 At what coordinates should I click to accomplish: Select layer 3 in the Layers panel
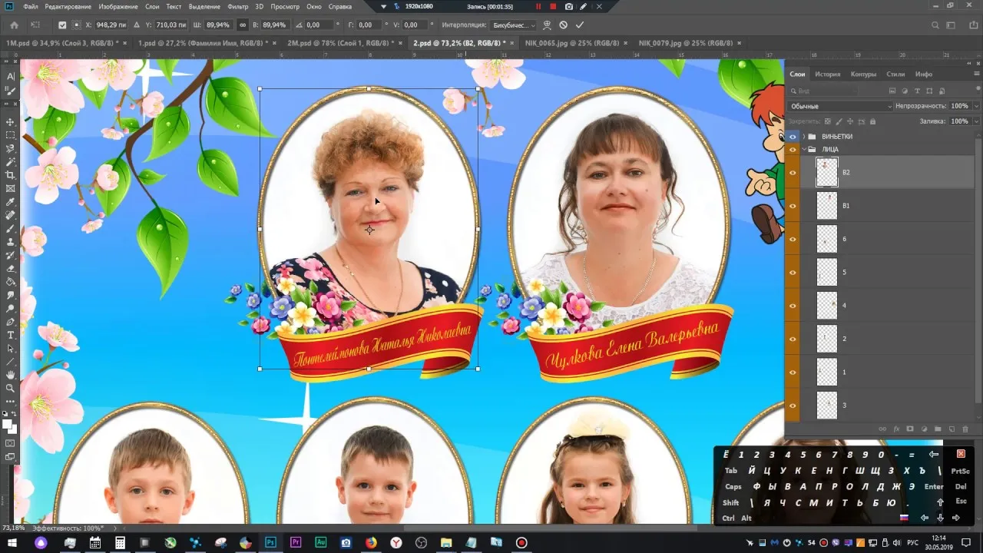pyautogui.click(x=887, y=406)
